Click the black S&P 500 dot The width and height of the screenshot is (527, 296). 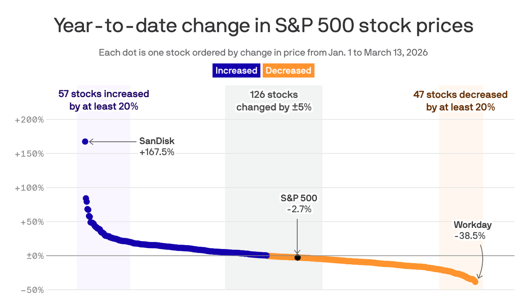[297, 257]
